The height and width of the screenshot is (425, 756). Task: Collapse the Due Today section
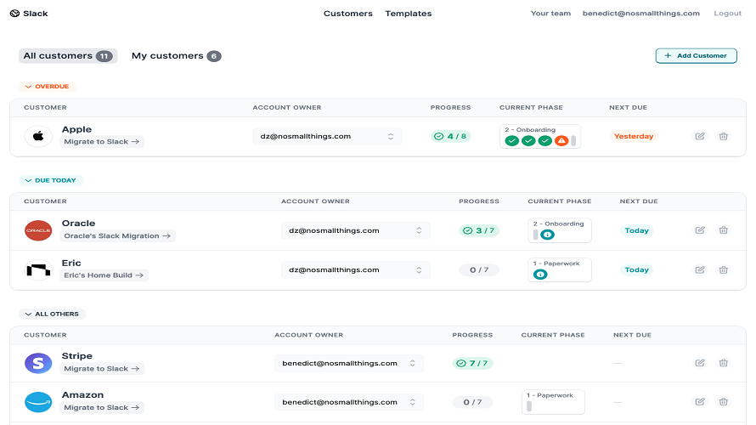click(51, 180)
